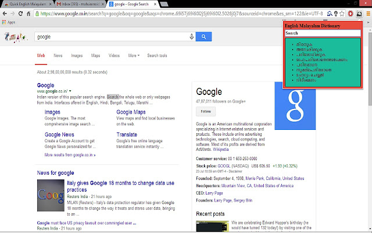Viewport: 372px width, 233px height.
Task: Click the Recent posts thumbnail image
Action: [x=212, y=226]
